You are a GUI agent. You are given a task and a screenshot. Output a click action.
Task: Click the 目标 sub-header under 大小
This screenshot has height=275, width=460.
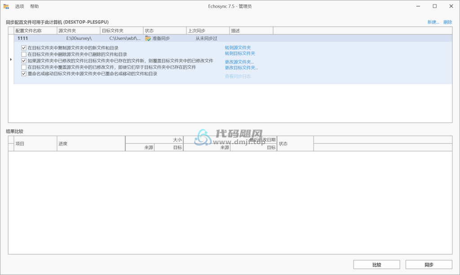coord(169,147)
